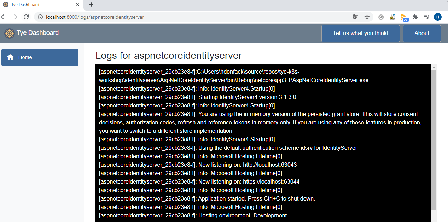Go back with browser back arrow
Viewport: 448px width, 222px height.
point(4,17)
